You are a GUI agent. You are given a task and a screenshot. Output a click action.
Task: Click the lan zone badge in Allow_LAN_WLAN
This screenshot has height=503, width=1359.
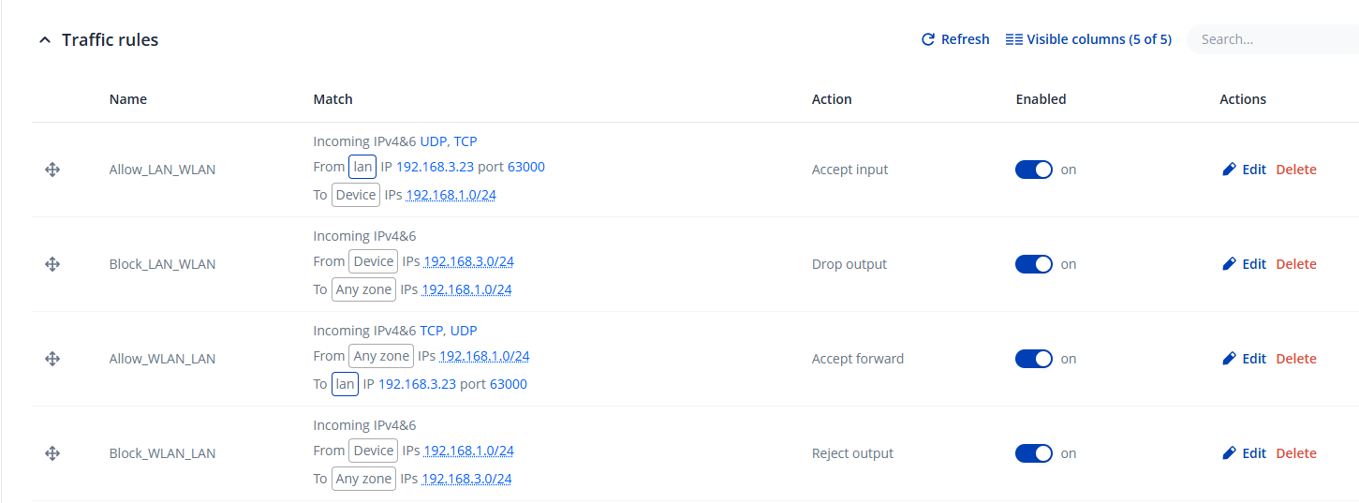click(362, 167)
